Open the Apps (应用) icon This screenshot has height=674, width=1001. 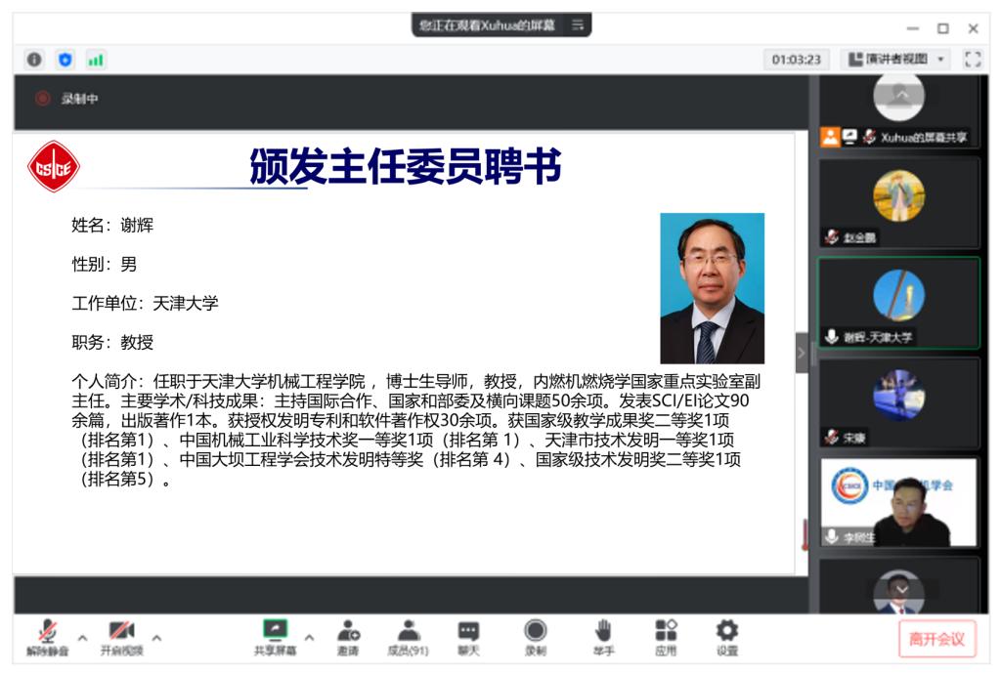click(x=666, y=636)
